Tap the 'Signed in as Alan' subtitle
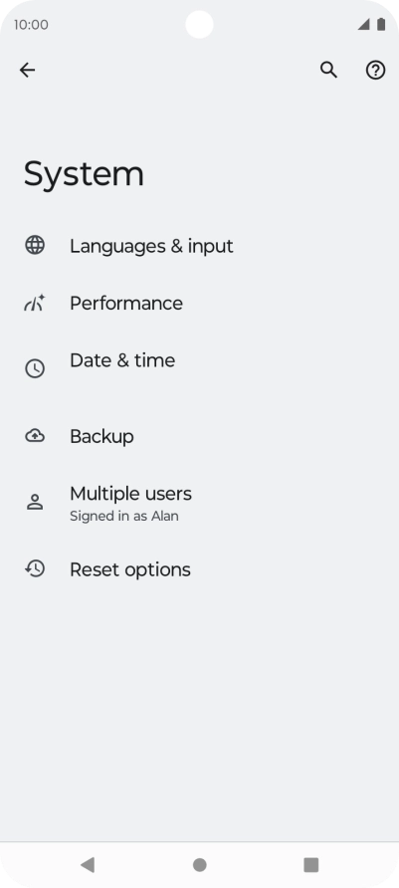The height and width of the screenshot is (888, 399). (124, 516)
